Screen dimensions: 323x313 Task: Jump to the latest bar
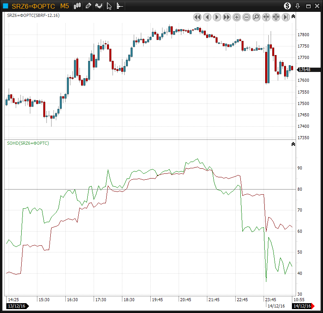point(286,17)
